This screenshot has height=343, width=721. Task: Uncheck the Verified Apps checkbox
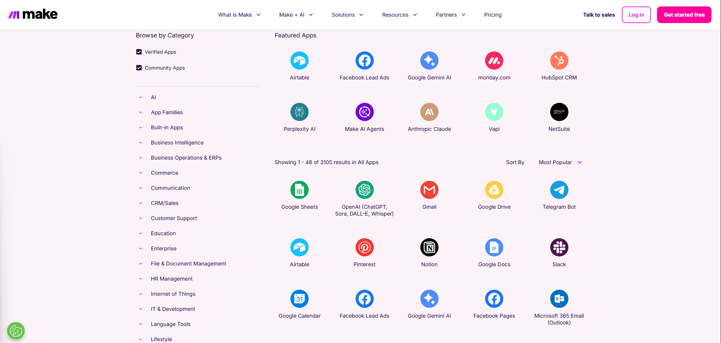[x=139, y=52]
